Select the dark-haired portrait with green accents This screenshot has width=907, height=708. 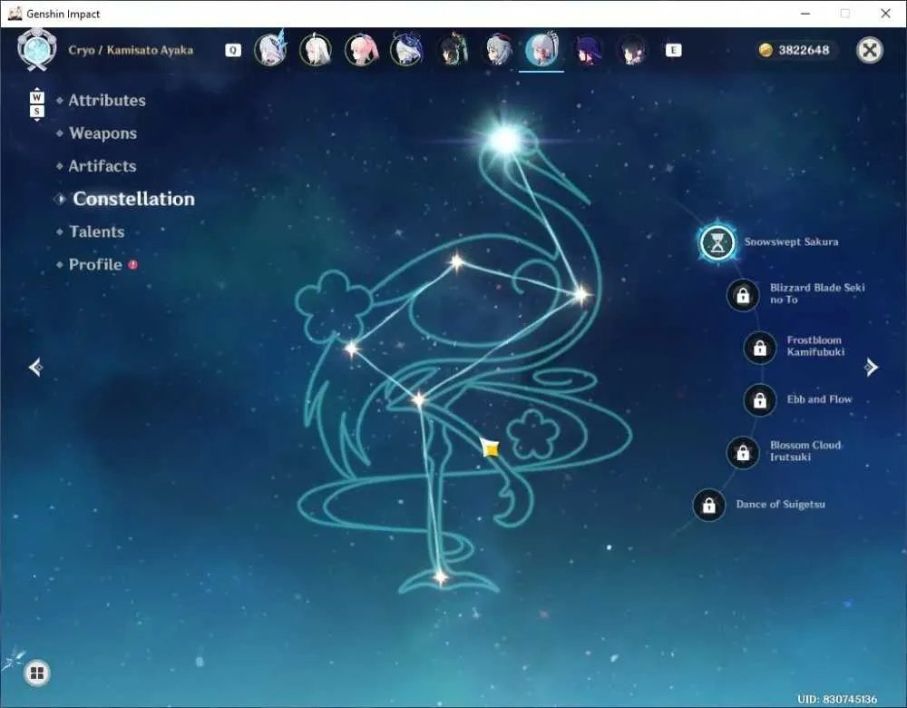[x=452, y=50]
